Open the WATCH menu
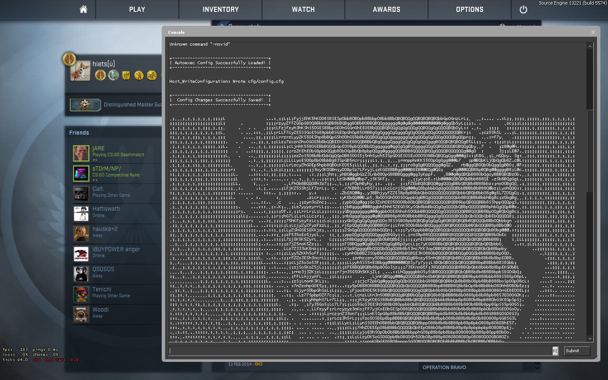The image size is (608, 380). tap(303, 9)
